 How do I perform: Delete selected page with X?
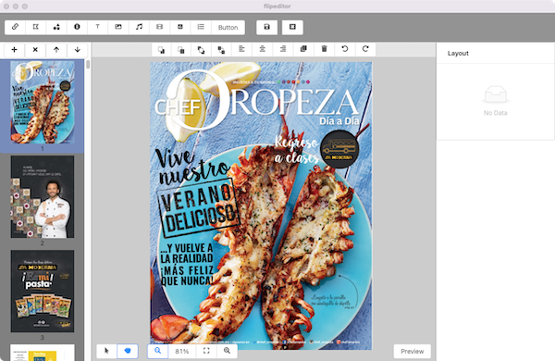35,50
